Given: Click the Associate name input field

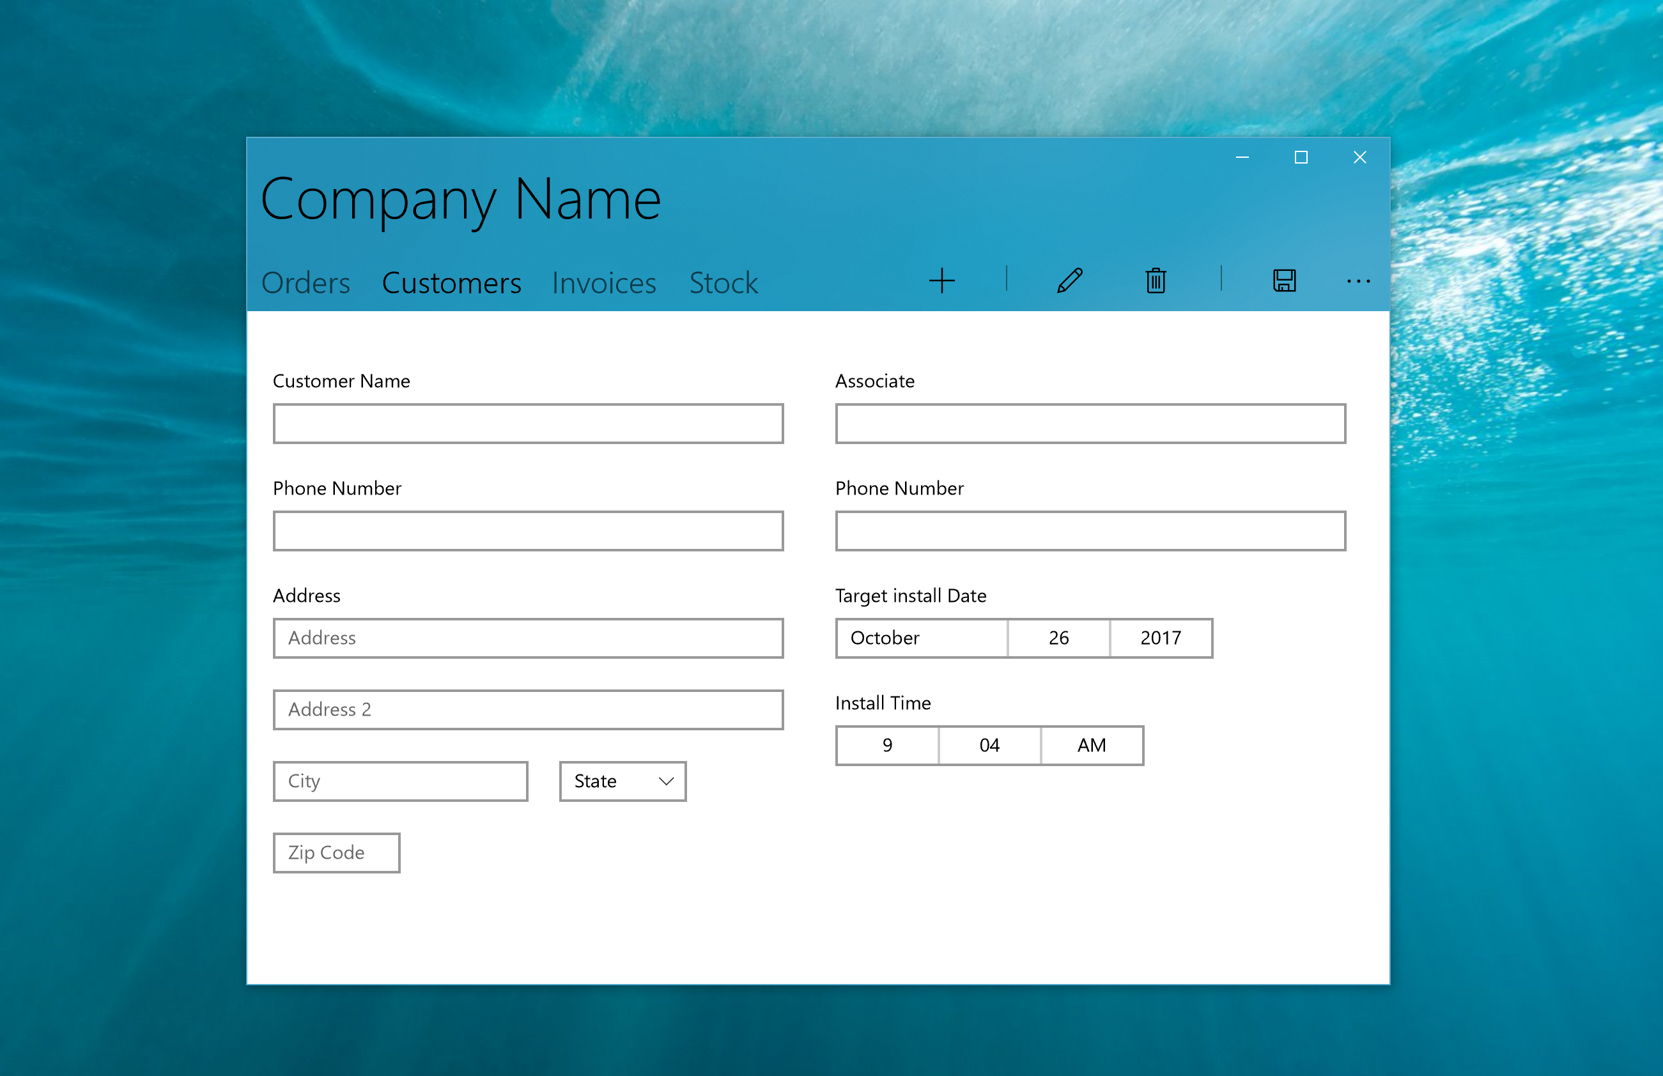Looking at the screenshot, I should tap(1088, 424).
